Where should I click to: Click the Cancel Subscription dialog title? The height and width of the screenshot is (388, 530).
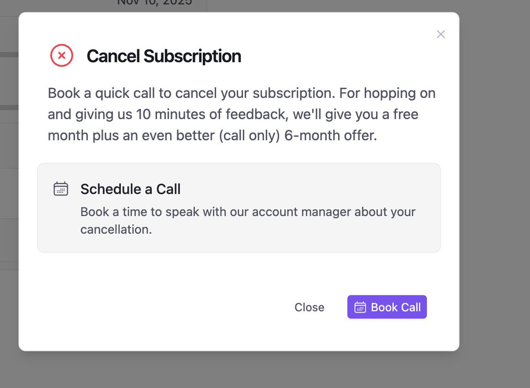163,56
